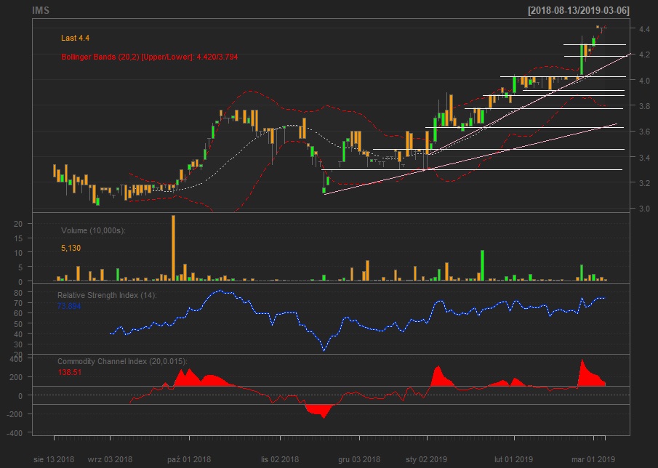Click the 3.6 price axis label
Image resolution: width=658 pixels, height=468 pixels.
pos(644,132)
